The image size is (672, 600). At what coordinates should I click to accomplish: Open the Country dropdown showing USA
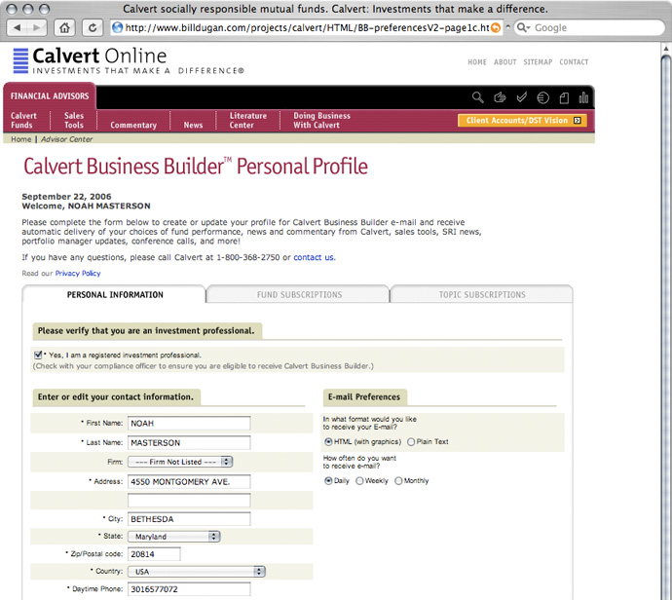pyautogui.click(x=197, y=572)
